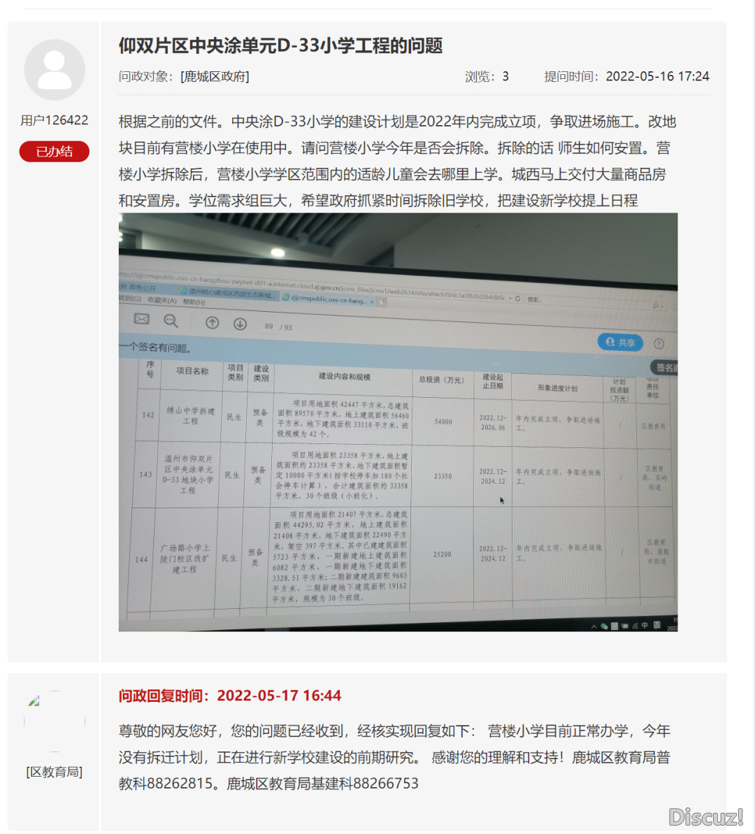Open the 区教育局 responder link
This screenshot has width=755, height=834.
[x=55, y=772]
